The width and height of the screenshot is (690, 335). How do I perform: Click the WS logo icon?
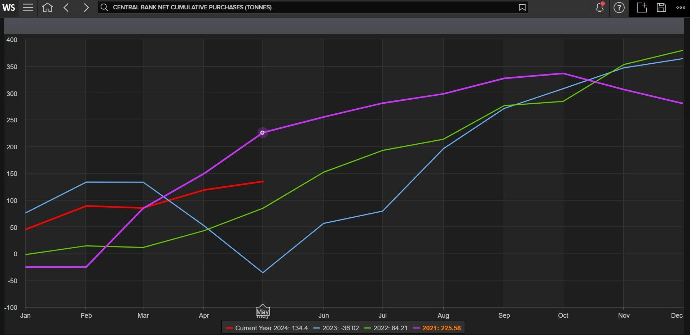point(9,8)
